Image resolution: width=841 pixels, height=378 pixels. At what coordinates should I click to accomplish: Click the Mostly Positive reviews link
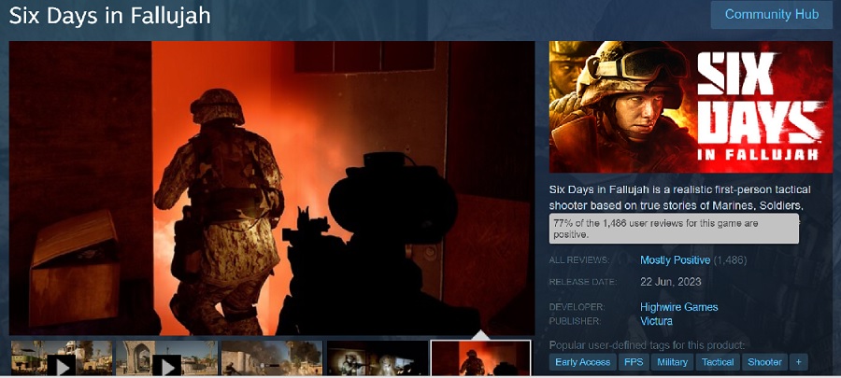tap(675, 260)
